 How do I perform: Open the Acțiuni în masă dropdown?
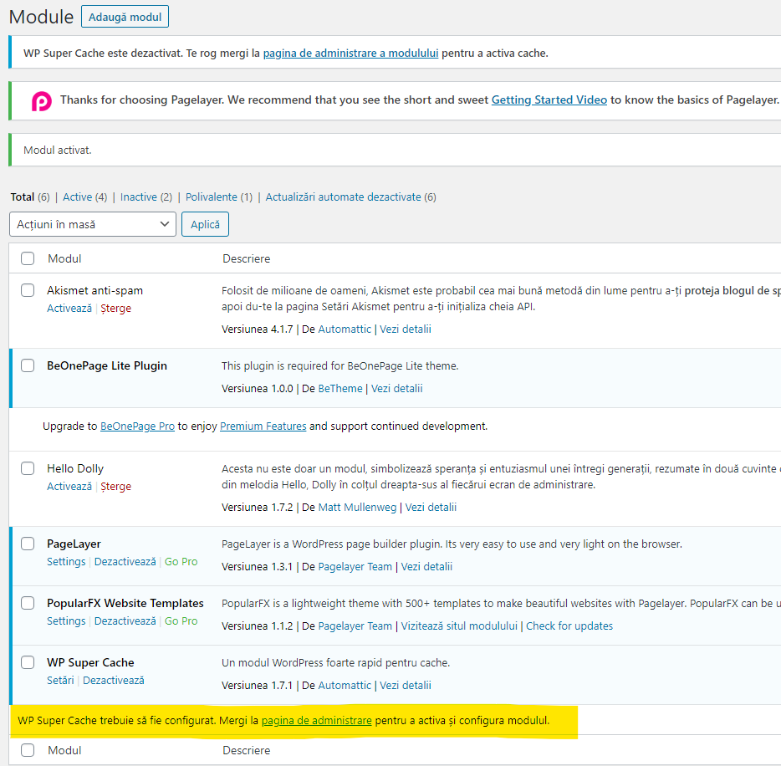[x=93, y=224]
